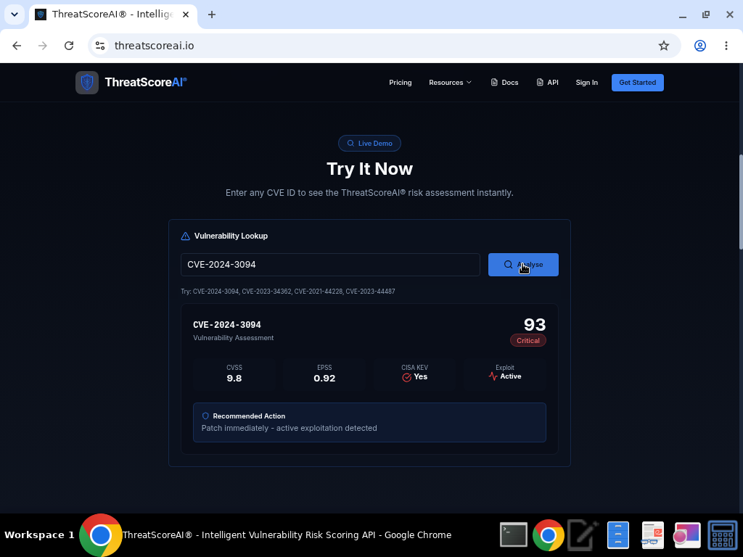This screenshot has height=557, width=743.
Task: Click the suggested CVE examples line
Action: coord(287,292)
